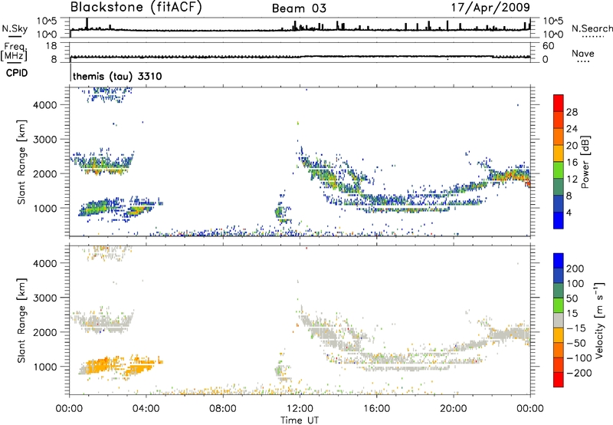Click the 'N.Sky' legend label
This screenshot has width=613, height=425.
(15, 28)
